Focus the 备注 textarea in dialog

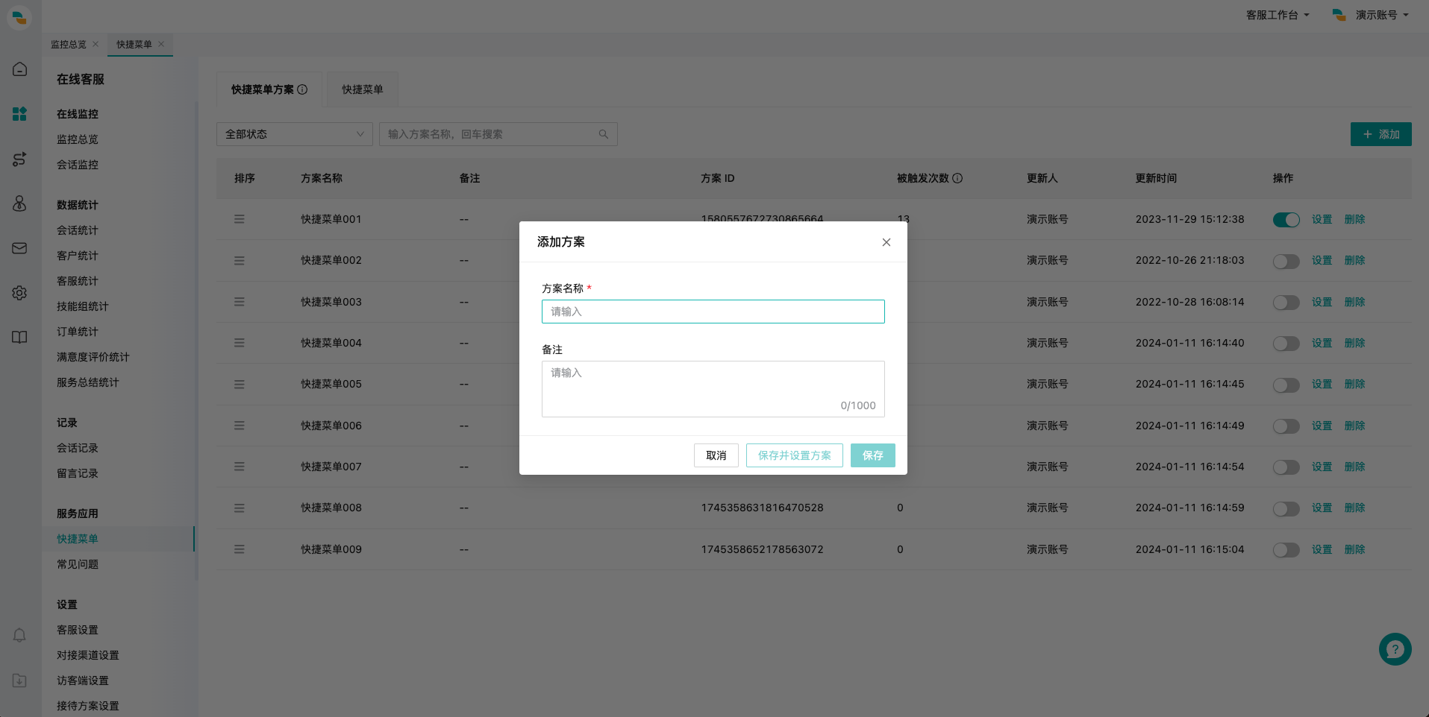[x=713, y=389]
